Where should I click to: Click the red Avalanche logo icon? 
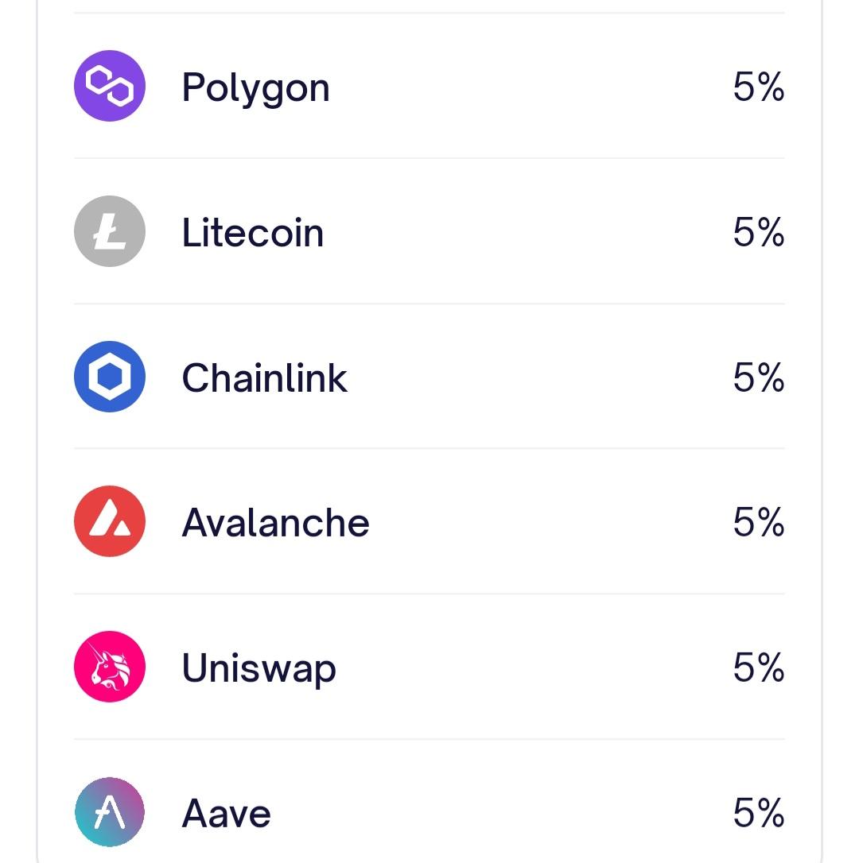110,522
